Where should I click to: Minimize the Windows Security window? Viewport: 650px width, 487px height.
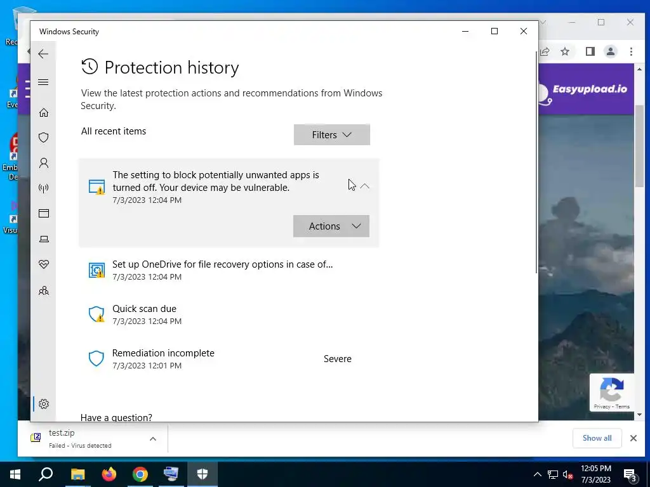[465, 31]
